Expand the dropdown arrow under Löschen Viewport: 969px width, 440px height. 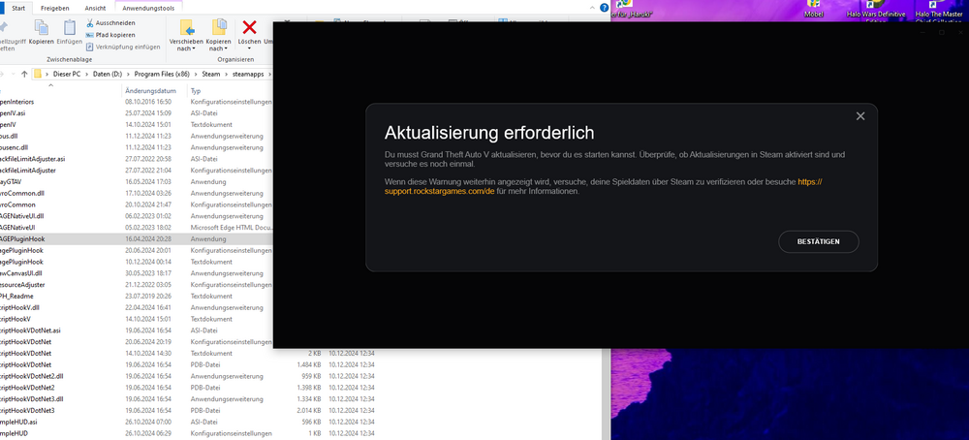coord(249,48)
